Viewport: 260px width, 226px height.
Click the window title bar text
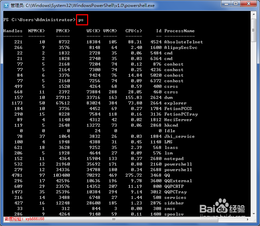pos(83,6)
